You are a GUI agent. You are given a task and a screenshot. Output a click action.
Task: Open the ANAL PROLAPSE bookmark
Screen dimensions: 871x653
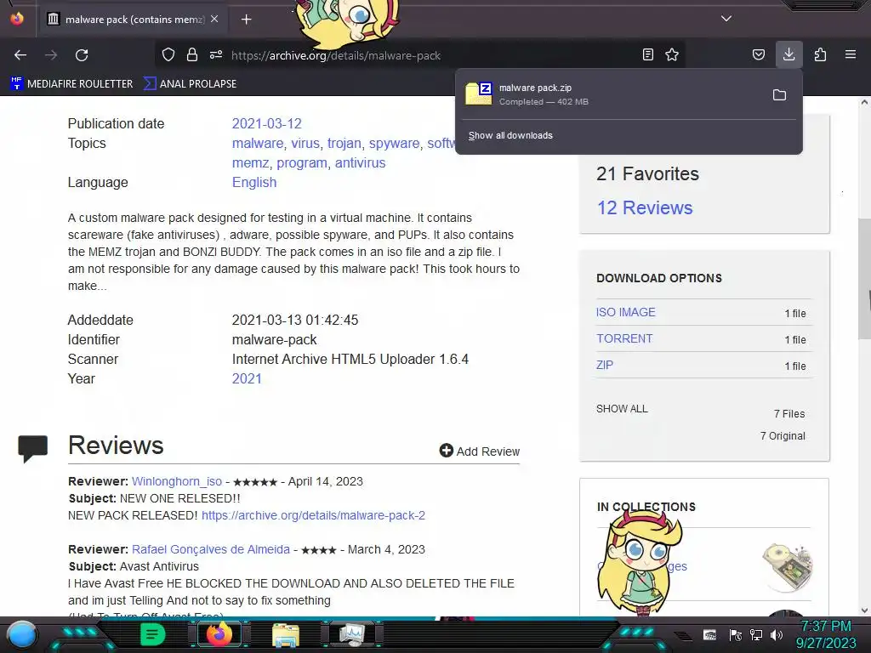190,84
